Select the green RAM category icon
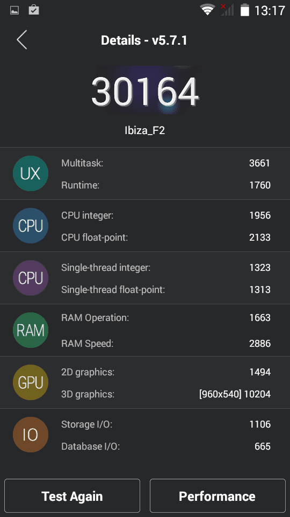This screenshot has height=517, width=290. click(x=31, y=330)
